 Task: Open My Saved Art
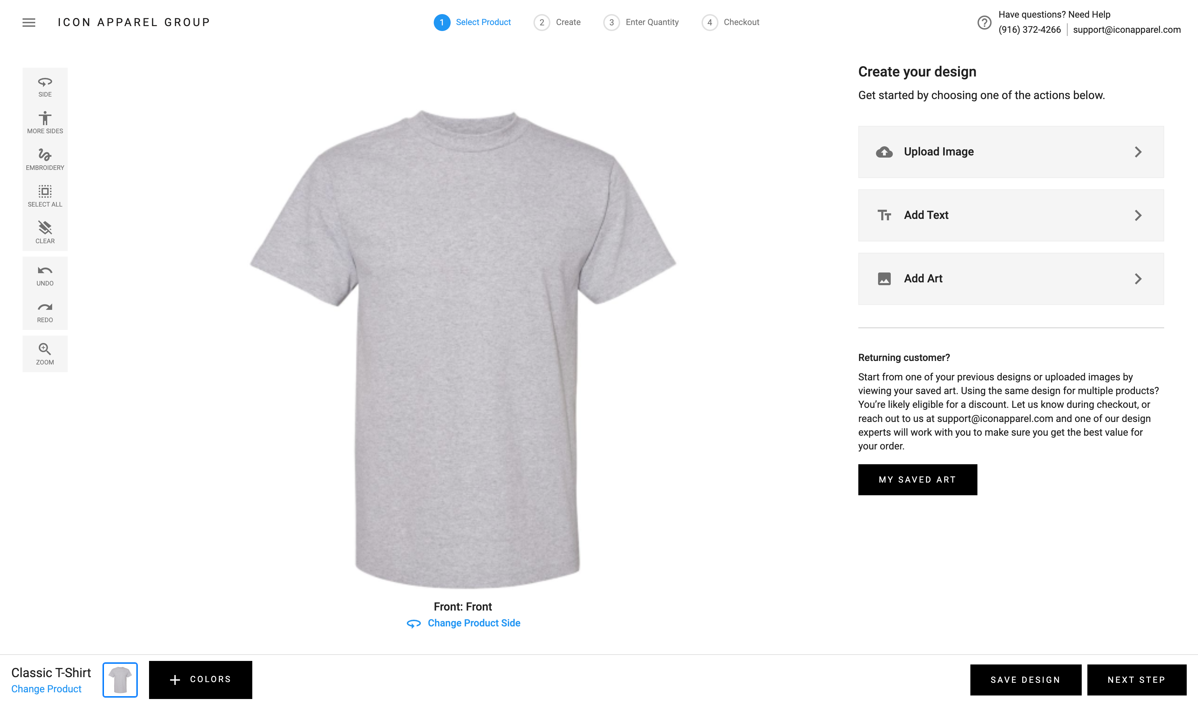pyautogui.click(x=917, y=479)
